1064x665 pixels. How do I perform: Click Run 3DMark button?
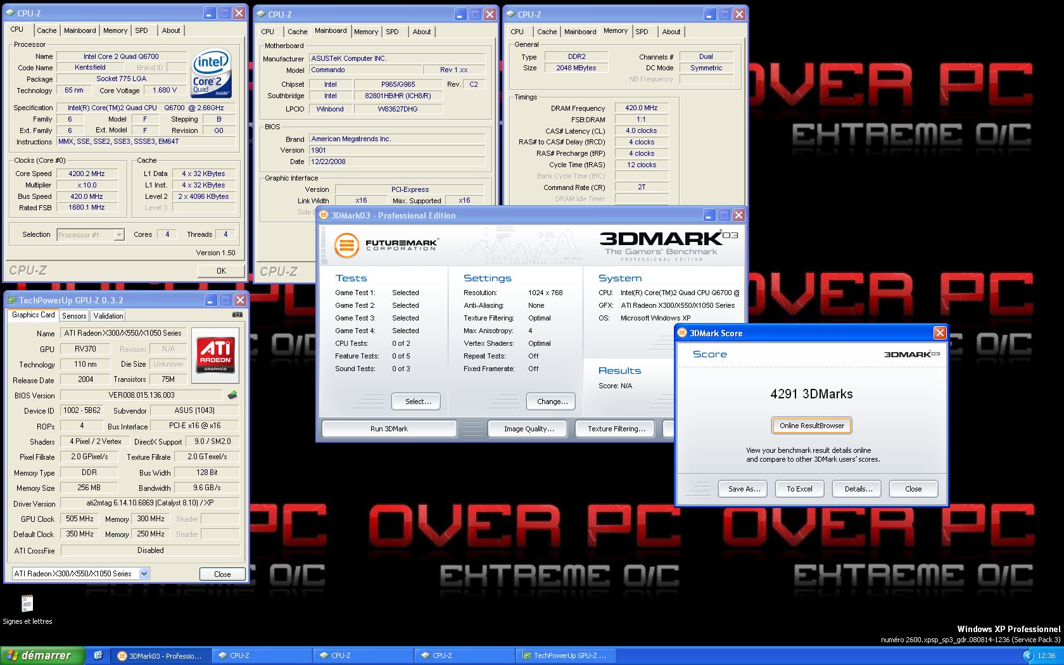(x=389, y=429)
